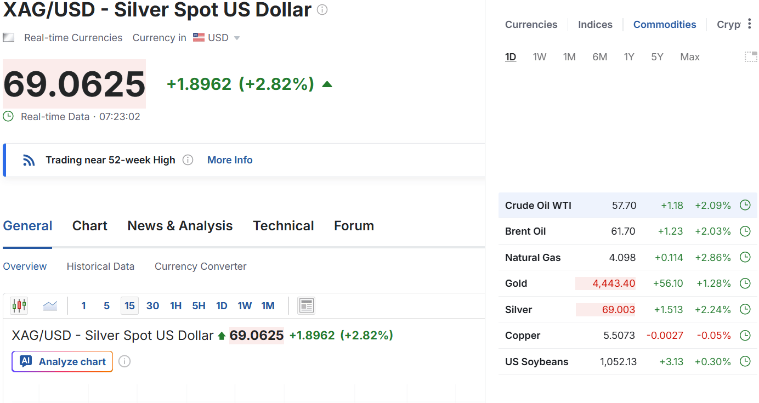Click the detach chart icon near Max

click(750, 56)
